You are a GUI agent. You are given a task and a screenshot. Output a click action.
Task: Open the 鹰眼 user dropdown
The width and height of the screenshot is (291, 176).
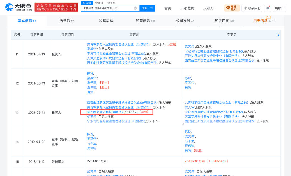(279, 8)
